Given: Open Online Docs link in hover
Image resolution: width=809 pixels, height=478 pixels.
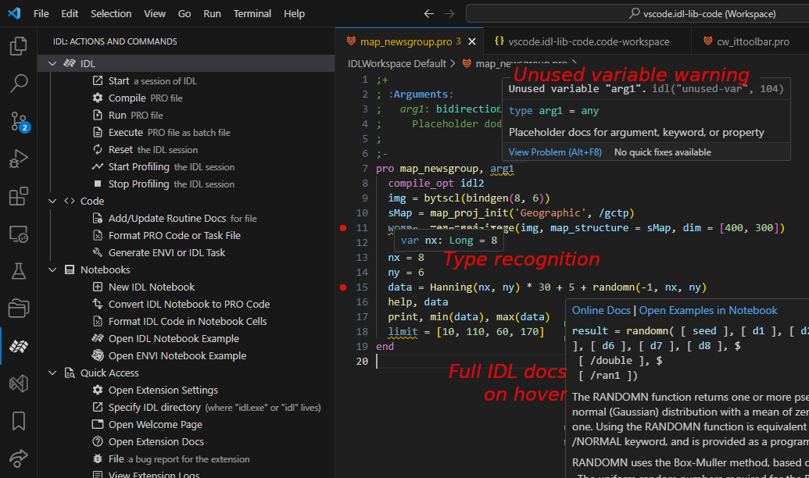Looking at the screenshot, I should 601,310.
